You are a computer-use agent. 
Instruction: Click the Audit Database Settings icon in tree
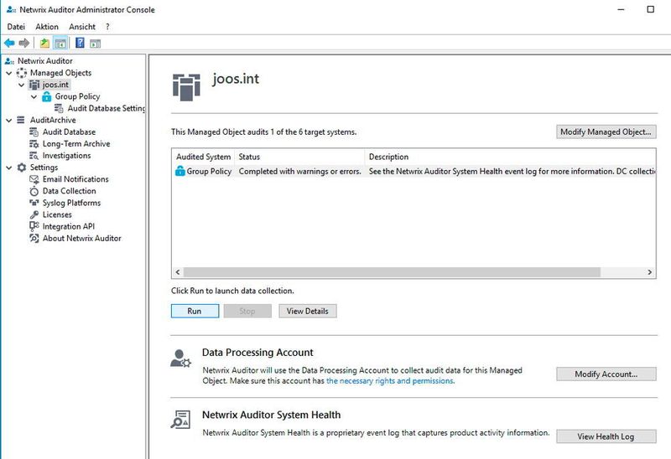click(59, 109)
